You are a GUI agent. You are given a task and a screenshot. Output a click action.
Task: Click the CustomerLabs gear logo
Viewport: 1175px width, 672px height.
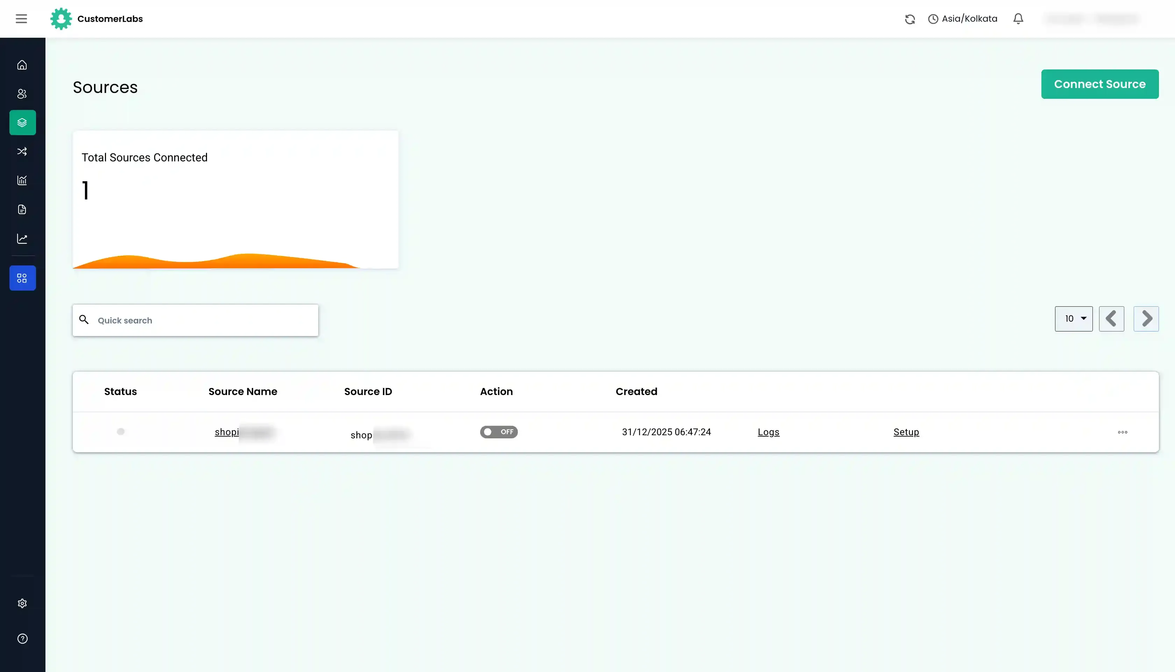pyautogui.click(x=61, y=19)
